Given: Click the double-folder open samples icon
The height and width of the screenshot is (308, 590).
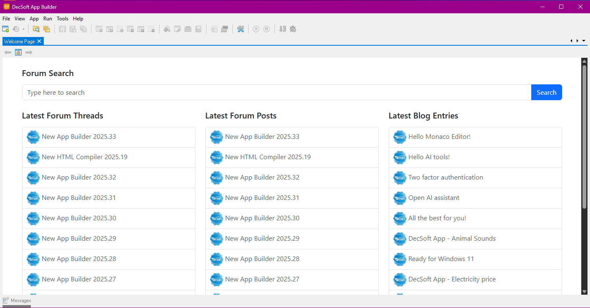Looking at the screenshot, I should coord(47,29).
